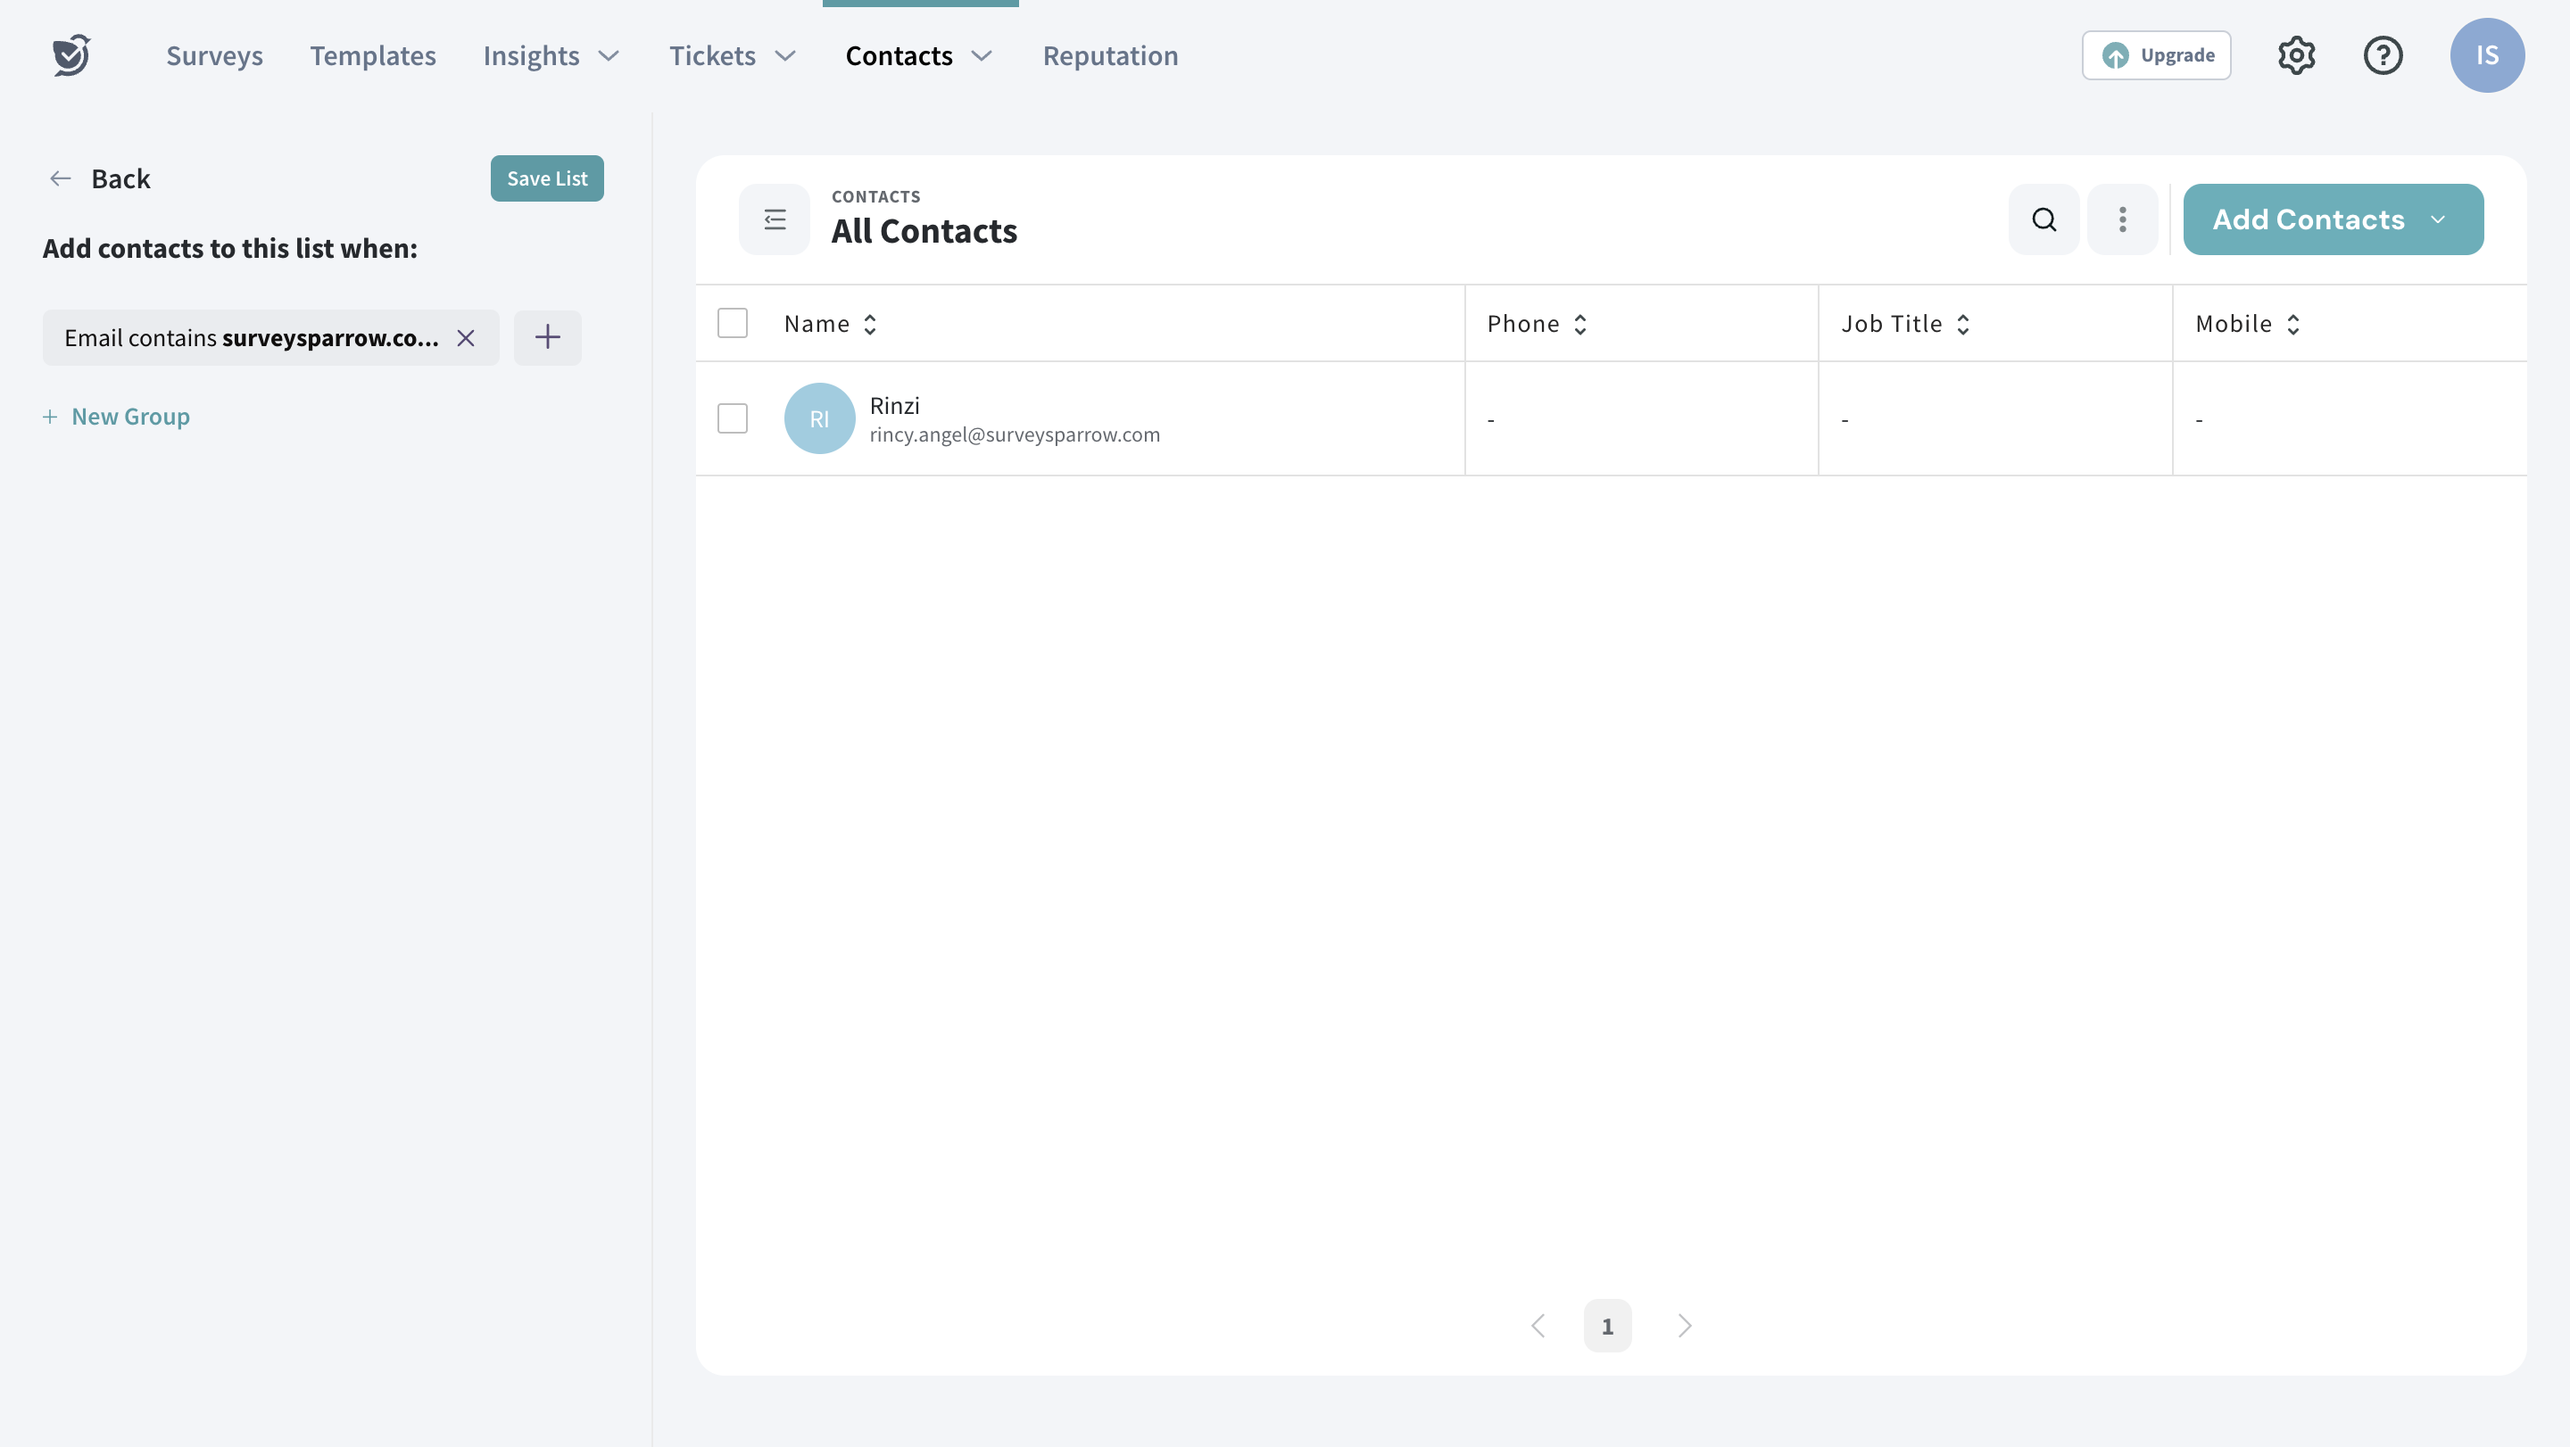Remove the Email contains filter with X
This screenshot has height=1447, width=2570.
(x=465, y=338)
